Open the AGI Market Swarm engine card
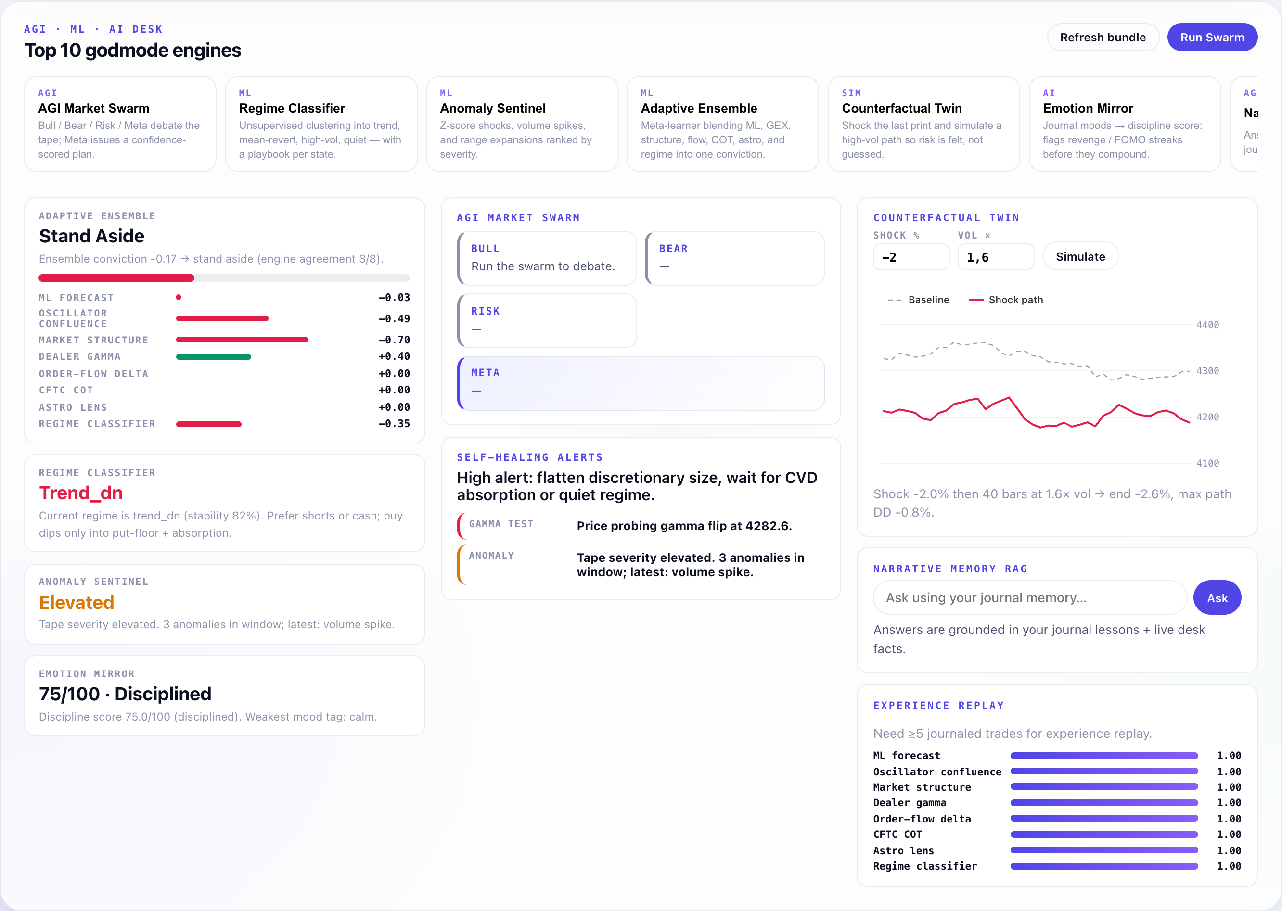The width and height of the screenshot is (1282, 911). (120, 124)
